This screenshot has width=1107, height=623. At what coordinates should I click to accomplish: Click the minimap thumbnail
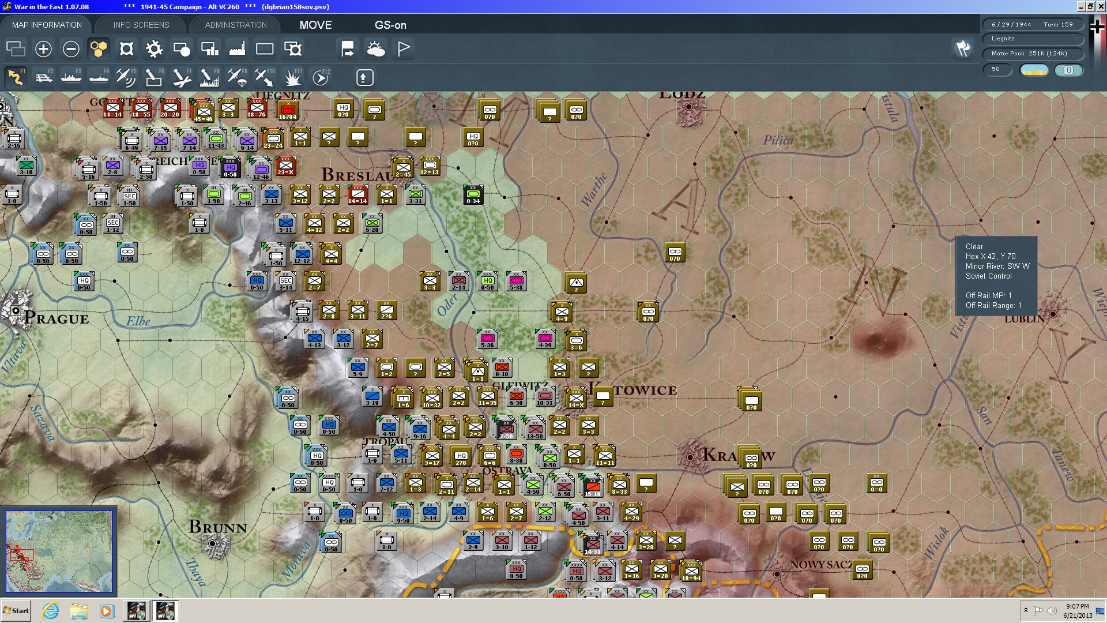coord(59,552)
